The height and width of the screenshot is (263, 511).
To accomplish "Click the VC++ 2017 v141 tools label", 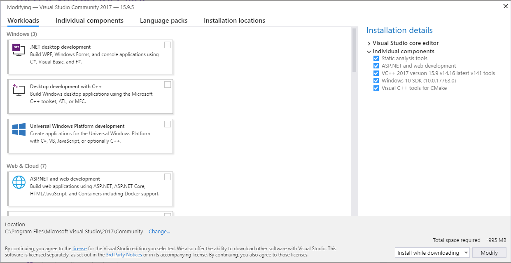I will 438,73.
